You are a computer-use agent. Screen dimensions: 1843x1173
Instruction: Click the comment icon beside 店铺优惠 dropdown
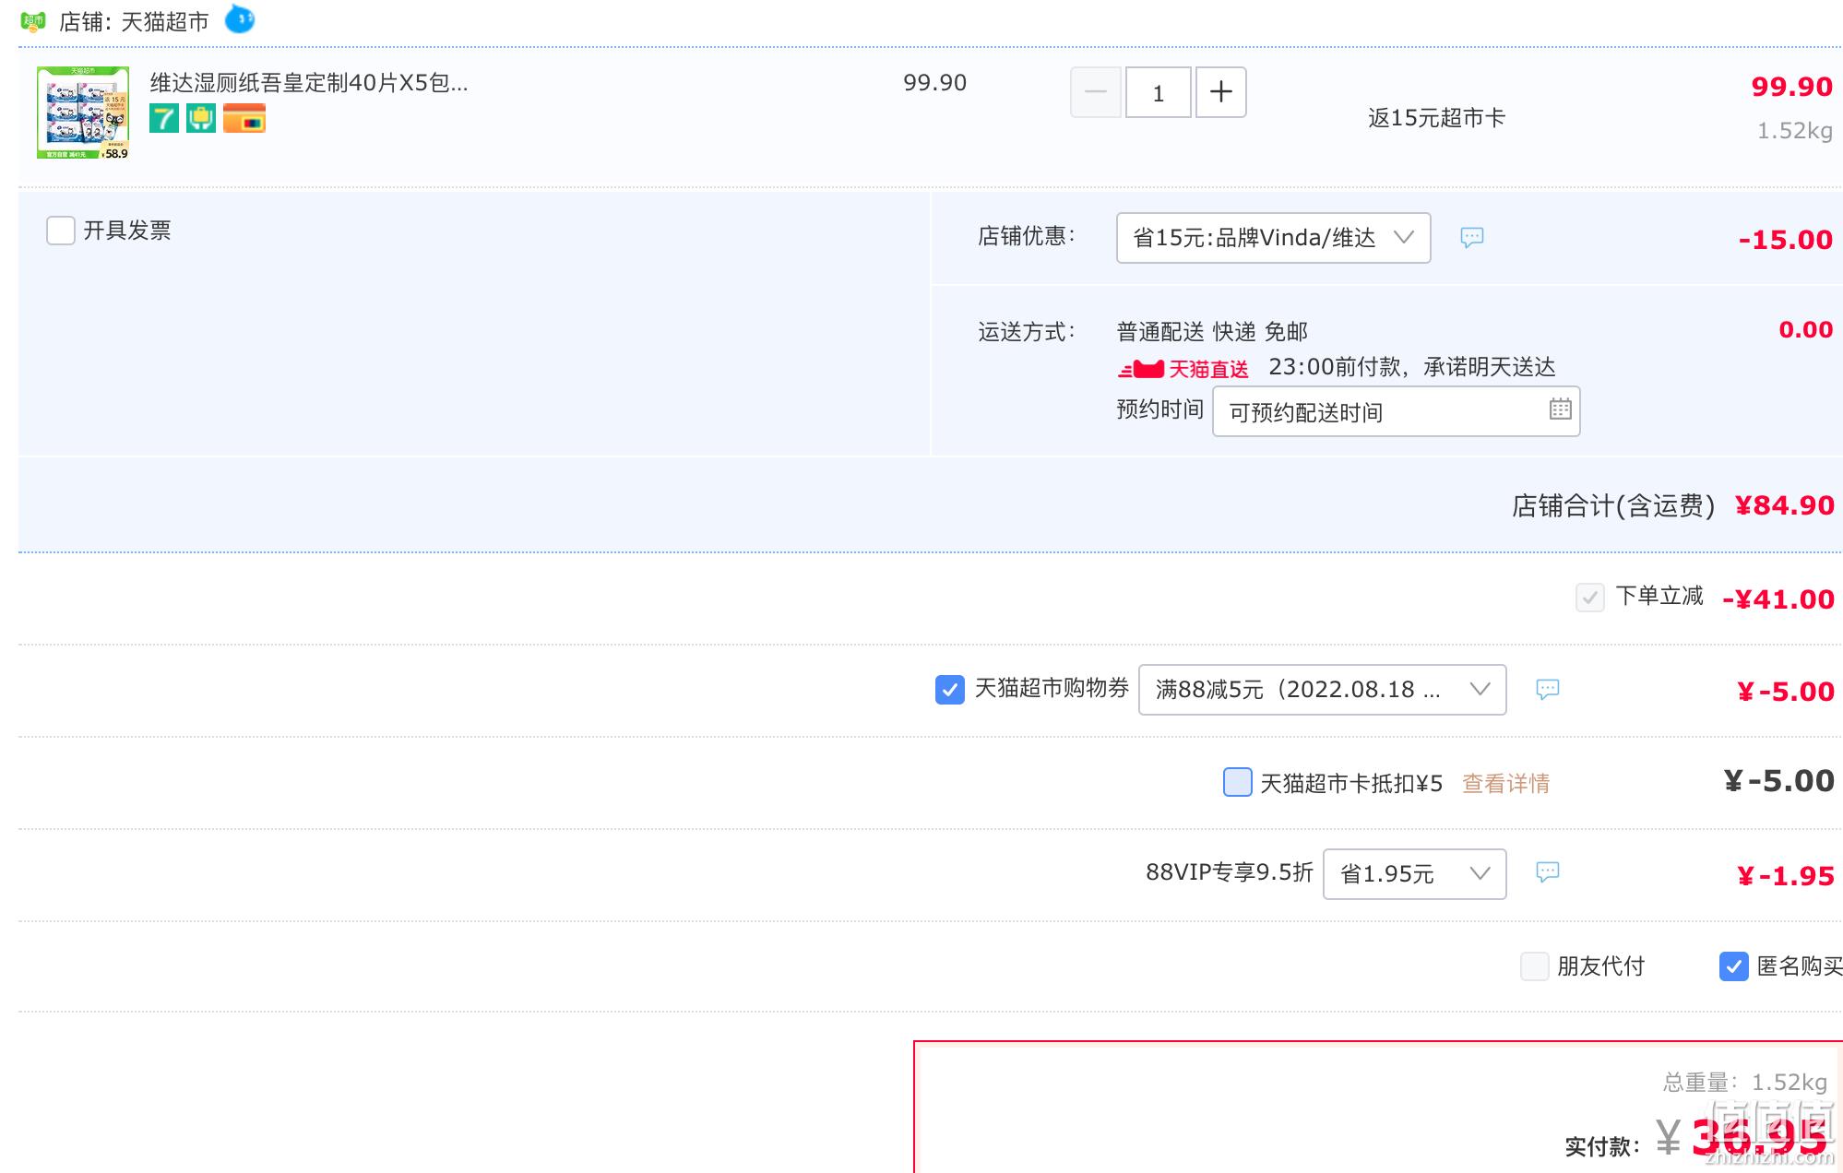pos(1472,238)
